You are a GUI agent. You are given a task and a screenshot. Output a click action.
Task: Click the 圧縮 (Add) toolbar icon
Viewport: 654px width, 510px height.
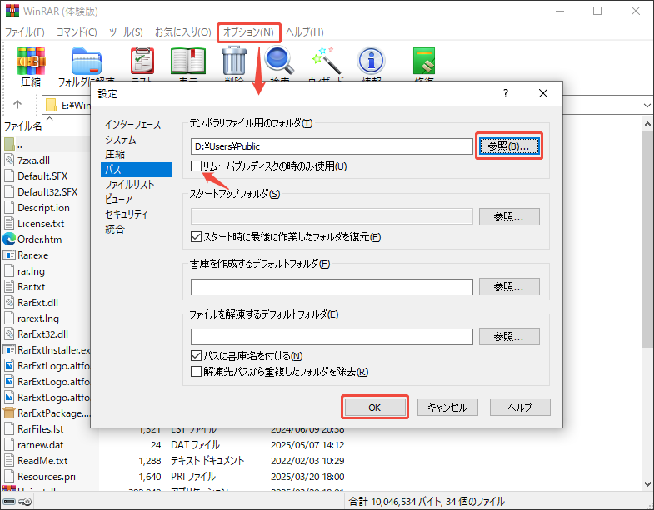pos(31,62)
